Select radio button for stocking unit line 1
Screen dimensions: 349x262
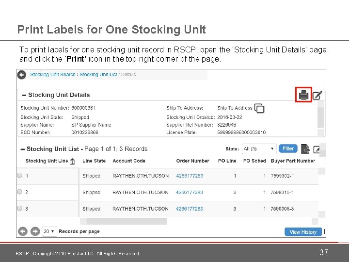[x=19, y=175]
